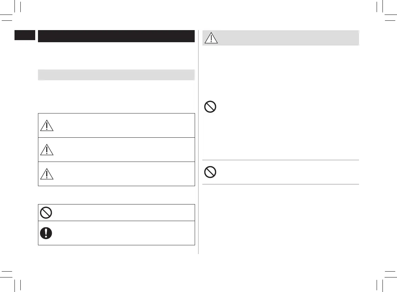The width and height of the screenshot is (397, 292).
Task: Click the long black title bar
Action: click(x=116, y=36)
